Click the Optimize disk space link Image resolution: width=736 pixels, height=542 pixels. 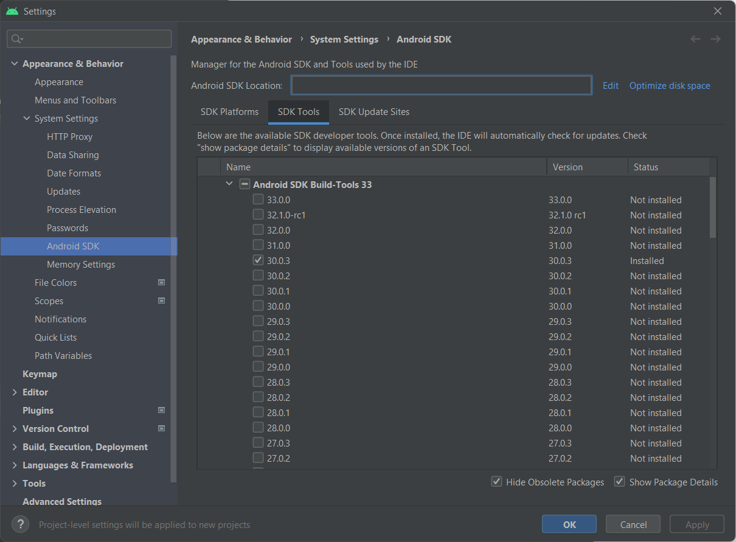point(670,86)
